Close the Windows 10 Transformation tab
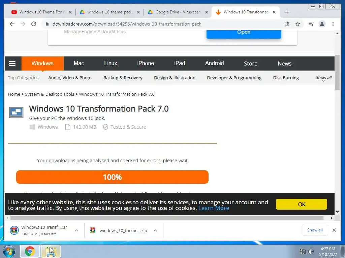 (x=274, y=12)
